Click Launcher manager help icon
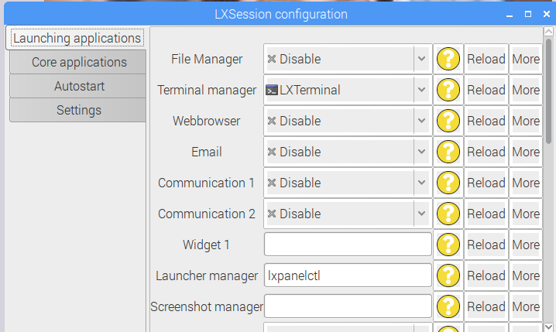556x332 pixels. (x=448, y=276)
